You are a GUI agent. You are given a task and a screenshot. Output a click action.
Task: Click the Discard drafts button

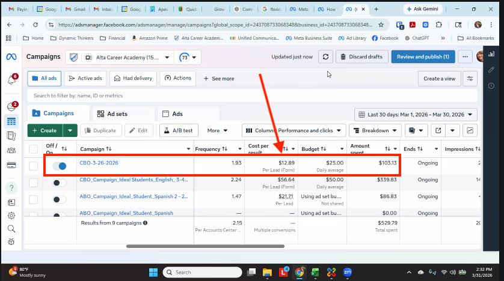362,57
